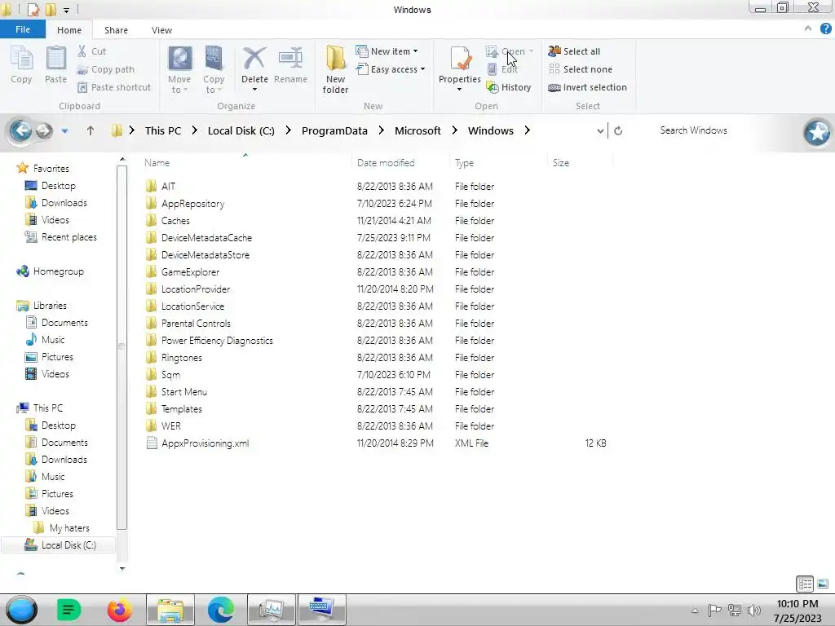Click the Cut scissors icon
835x626 pixels.
pos(82,51)
